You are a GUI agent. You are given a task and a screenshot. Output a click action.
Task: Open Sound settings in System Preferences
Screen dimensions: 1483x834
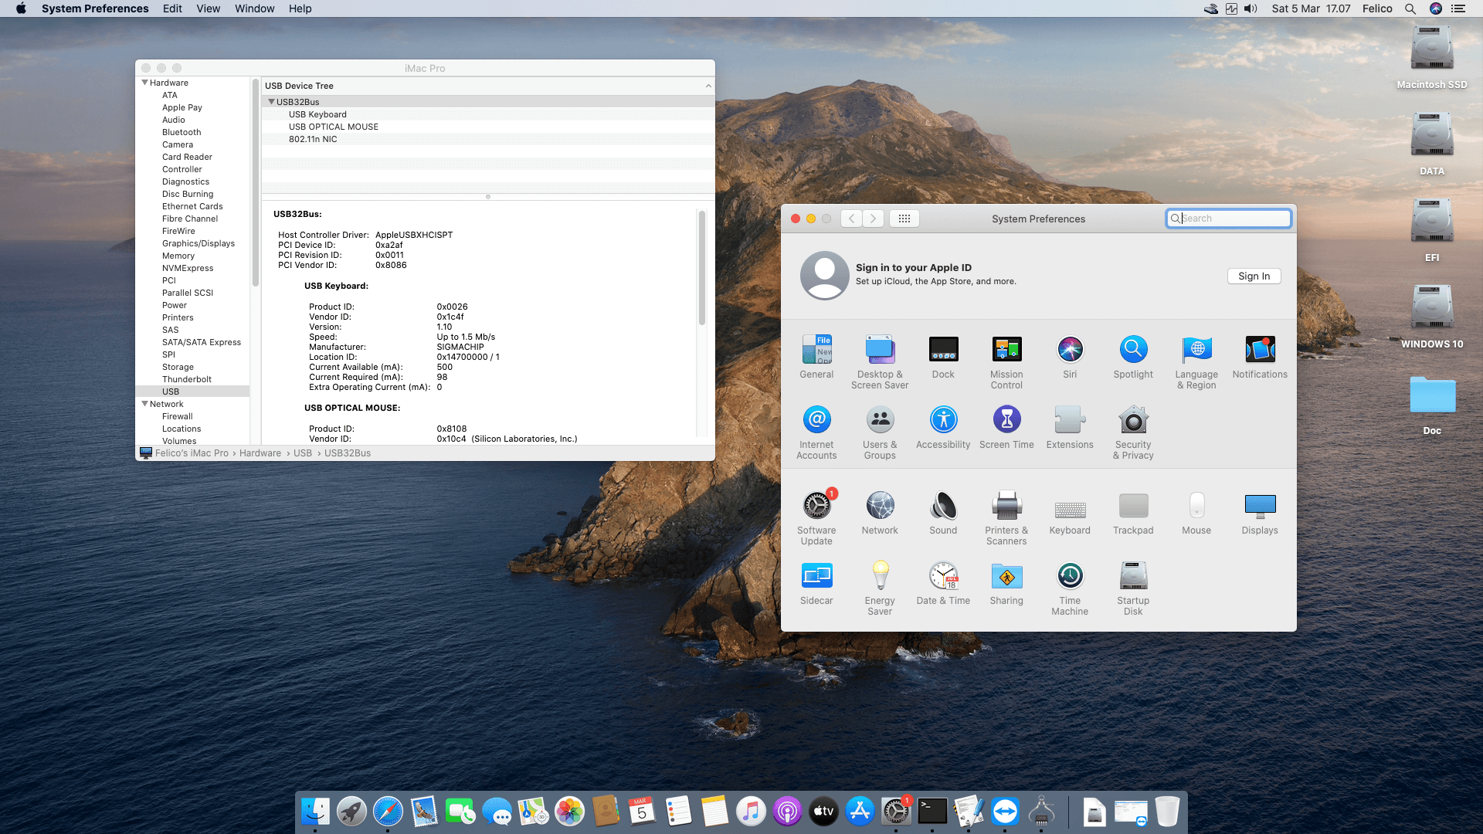[943, 506]
